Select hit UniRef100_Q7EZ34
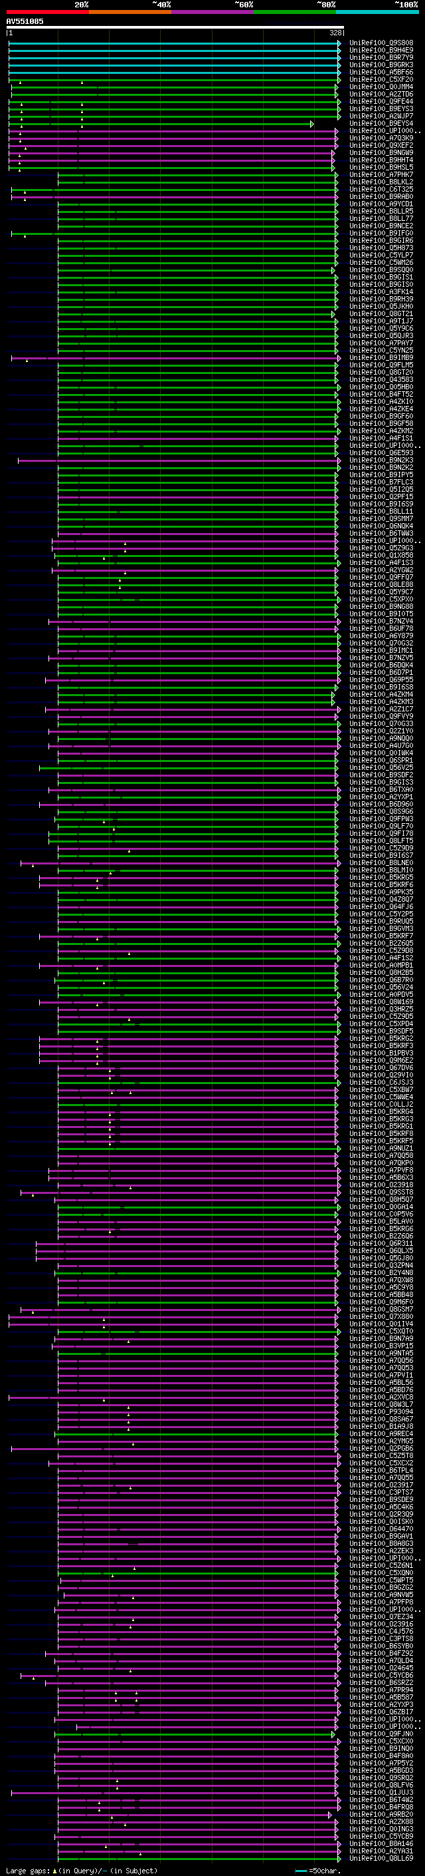 (x=381, y=1618)
